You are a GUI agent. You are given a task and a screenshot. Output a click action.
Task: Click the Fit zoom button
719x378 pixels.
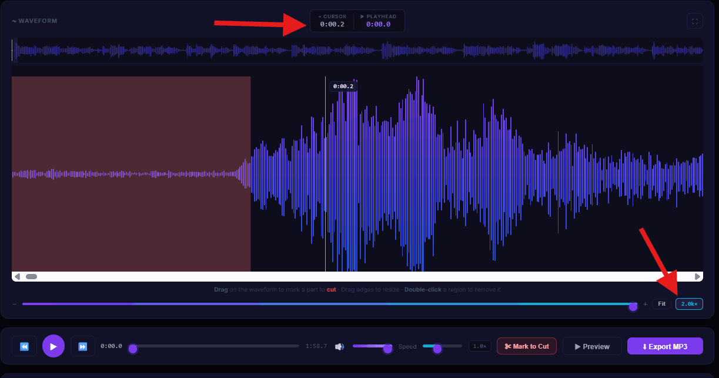coord(661,304)
